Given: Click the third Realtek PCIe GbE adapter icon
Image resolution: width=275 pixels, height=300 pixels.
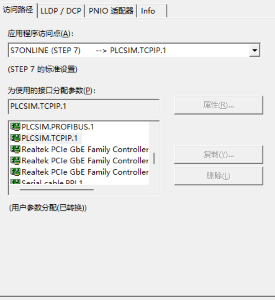Looking at the screenshot, I should tap(15, 172).
